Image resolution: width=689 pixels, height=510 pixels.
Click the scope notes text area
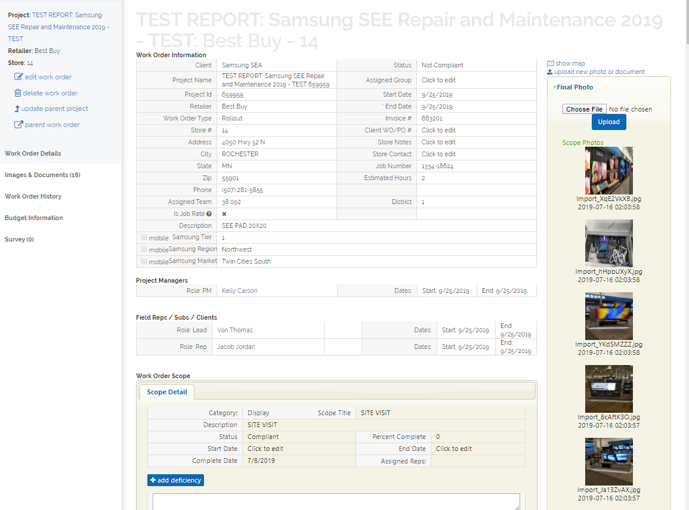336,502
